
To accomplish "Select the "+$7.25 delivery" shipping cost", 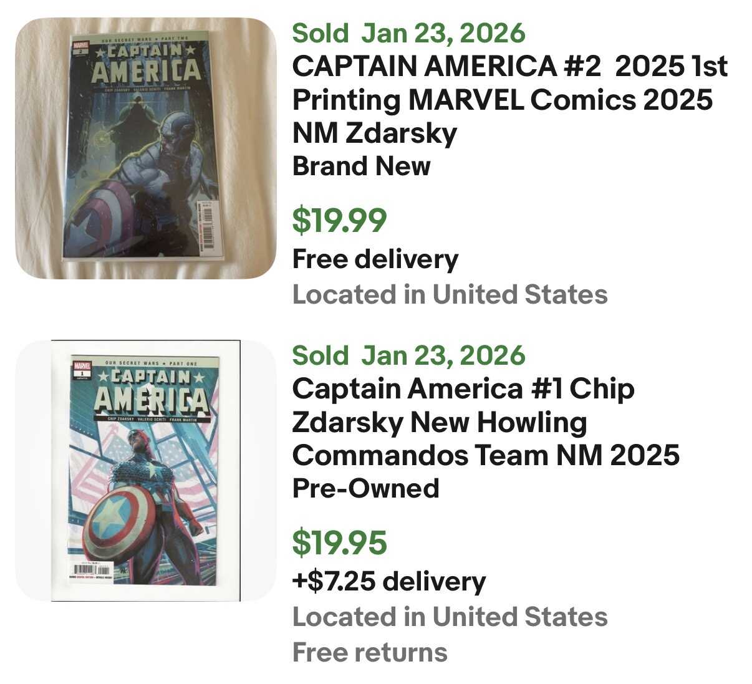I will [388, 581].
